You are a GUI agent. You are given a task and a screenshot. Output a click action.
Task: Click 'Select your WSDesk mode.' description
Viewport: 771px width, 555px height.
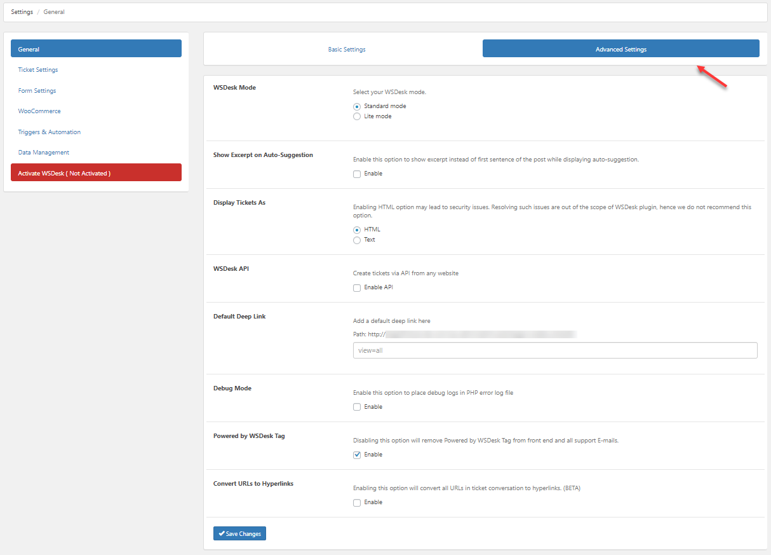pos(389,92)
